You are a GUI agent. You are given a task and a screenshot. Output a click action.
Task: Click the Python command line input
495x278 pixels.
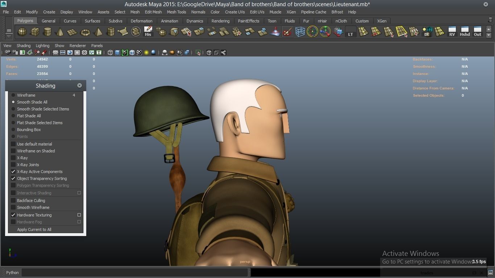[x=135, y=273]
